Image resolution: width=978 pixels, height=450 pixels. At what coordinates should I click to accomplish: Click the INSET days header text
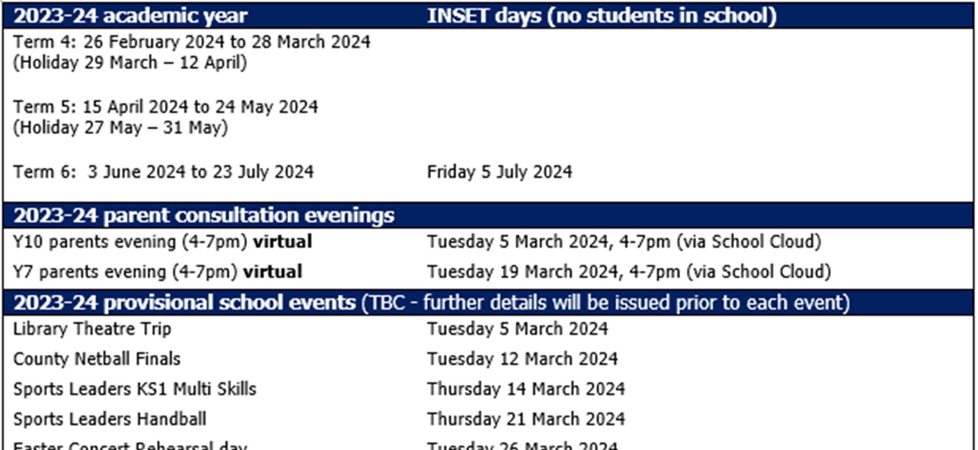602,16
